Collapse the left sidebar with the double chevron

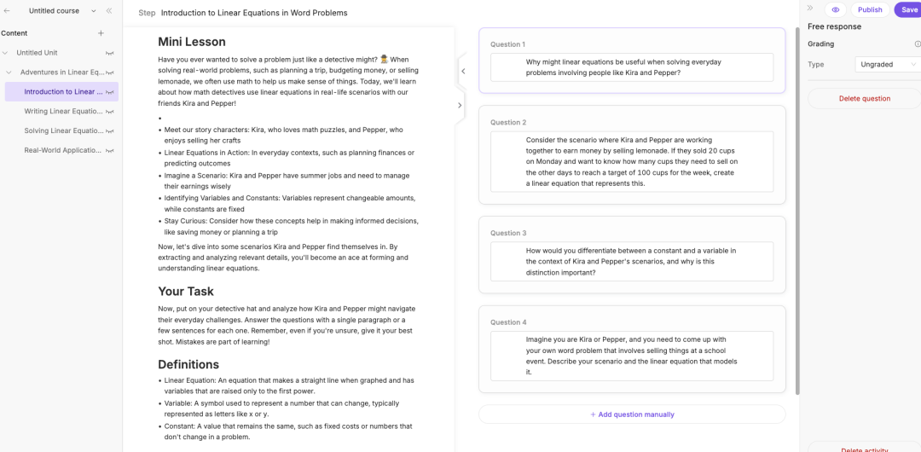[x=109, y=11]
